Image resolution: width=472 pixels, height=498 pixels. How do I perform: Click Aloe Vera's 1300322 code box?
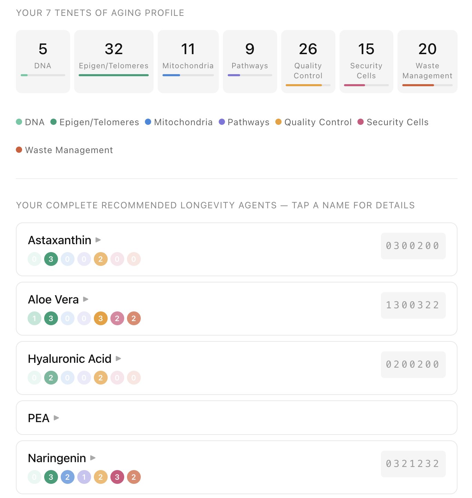coord(413,305)
